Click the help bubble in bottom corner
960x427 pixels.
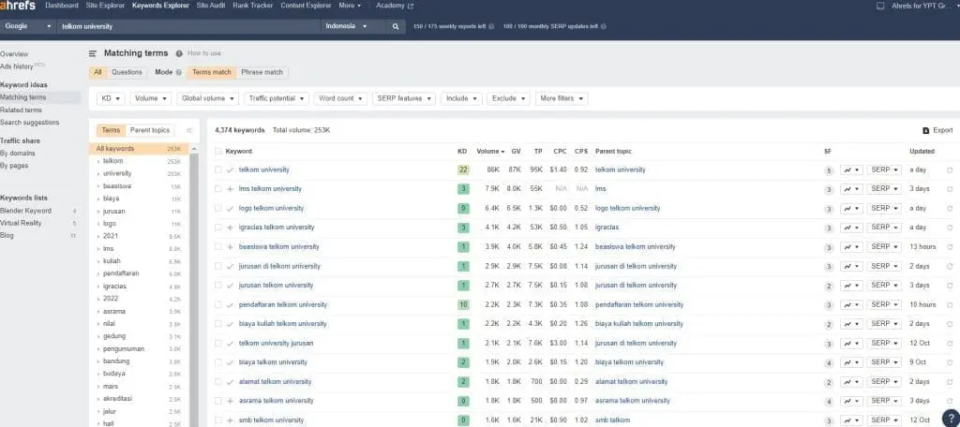click(x=951, y=420)
